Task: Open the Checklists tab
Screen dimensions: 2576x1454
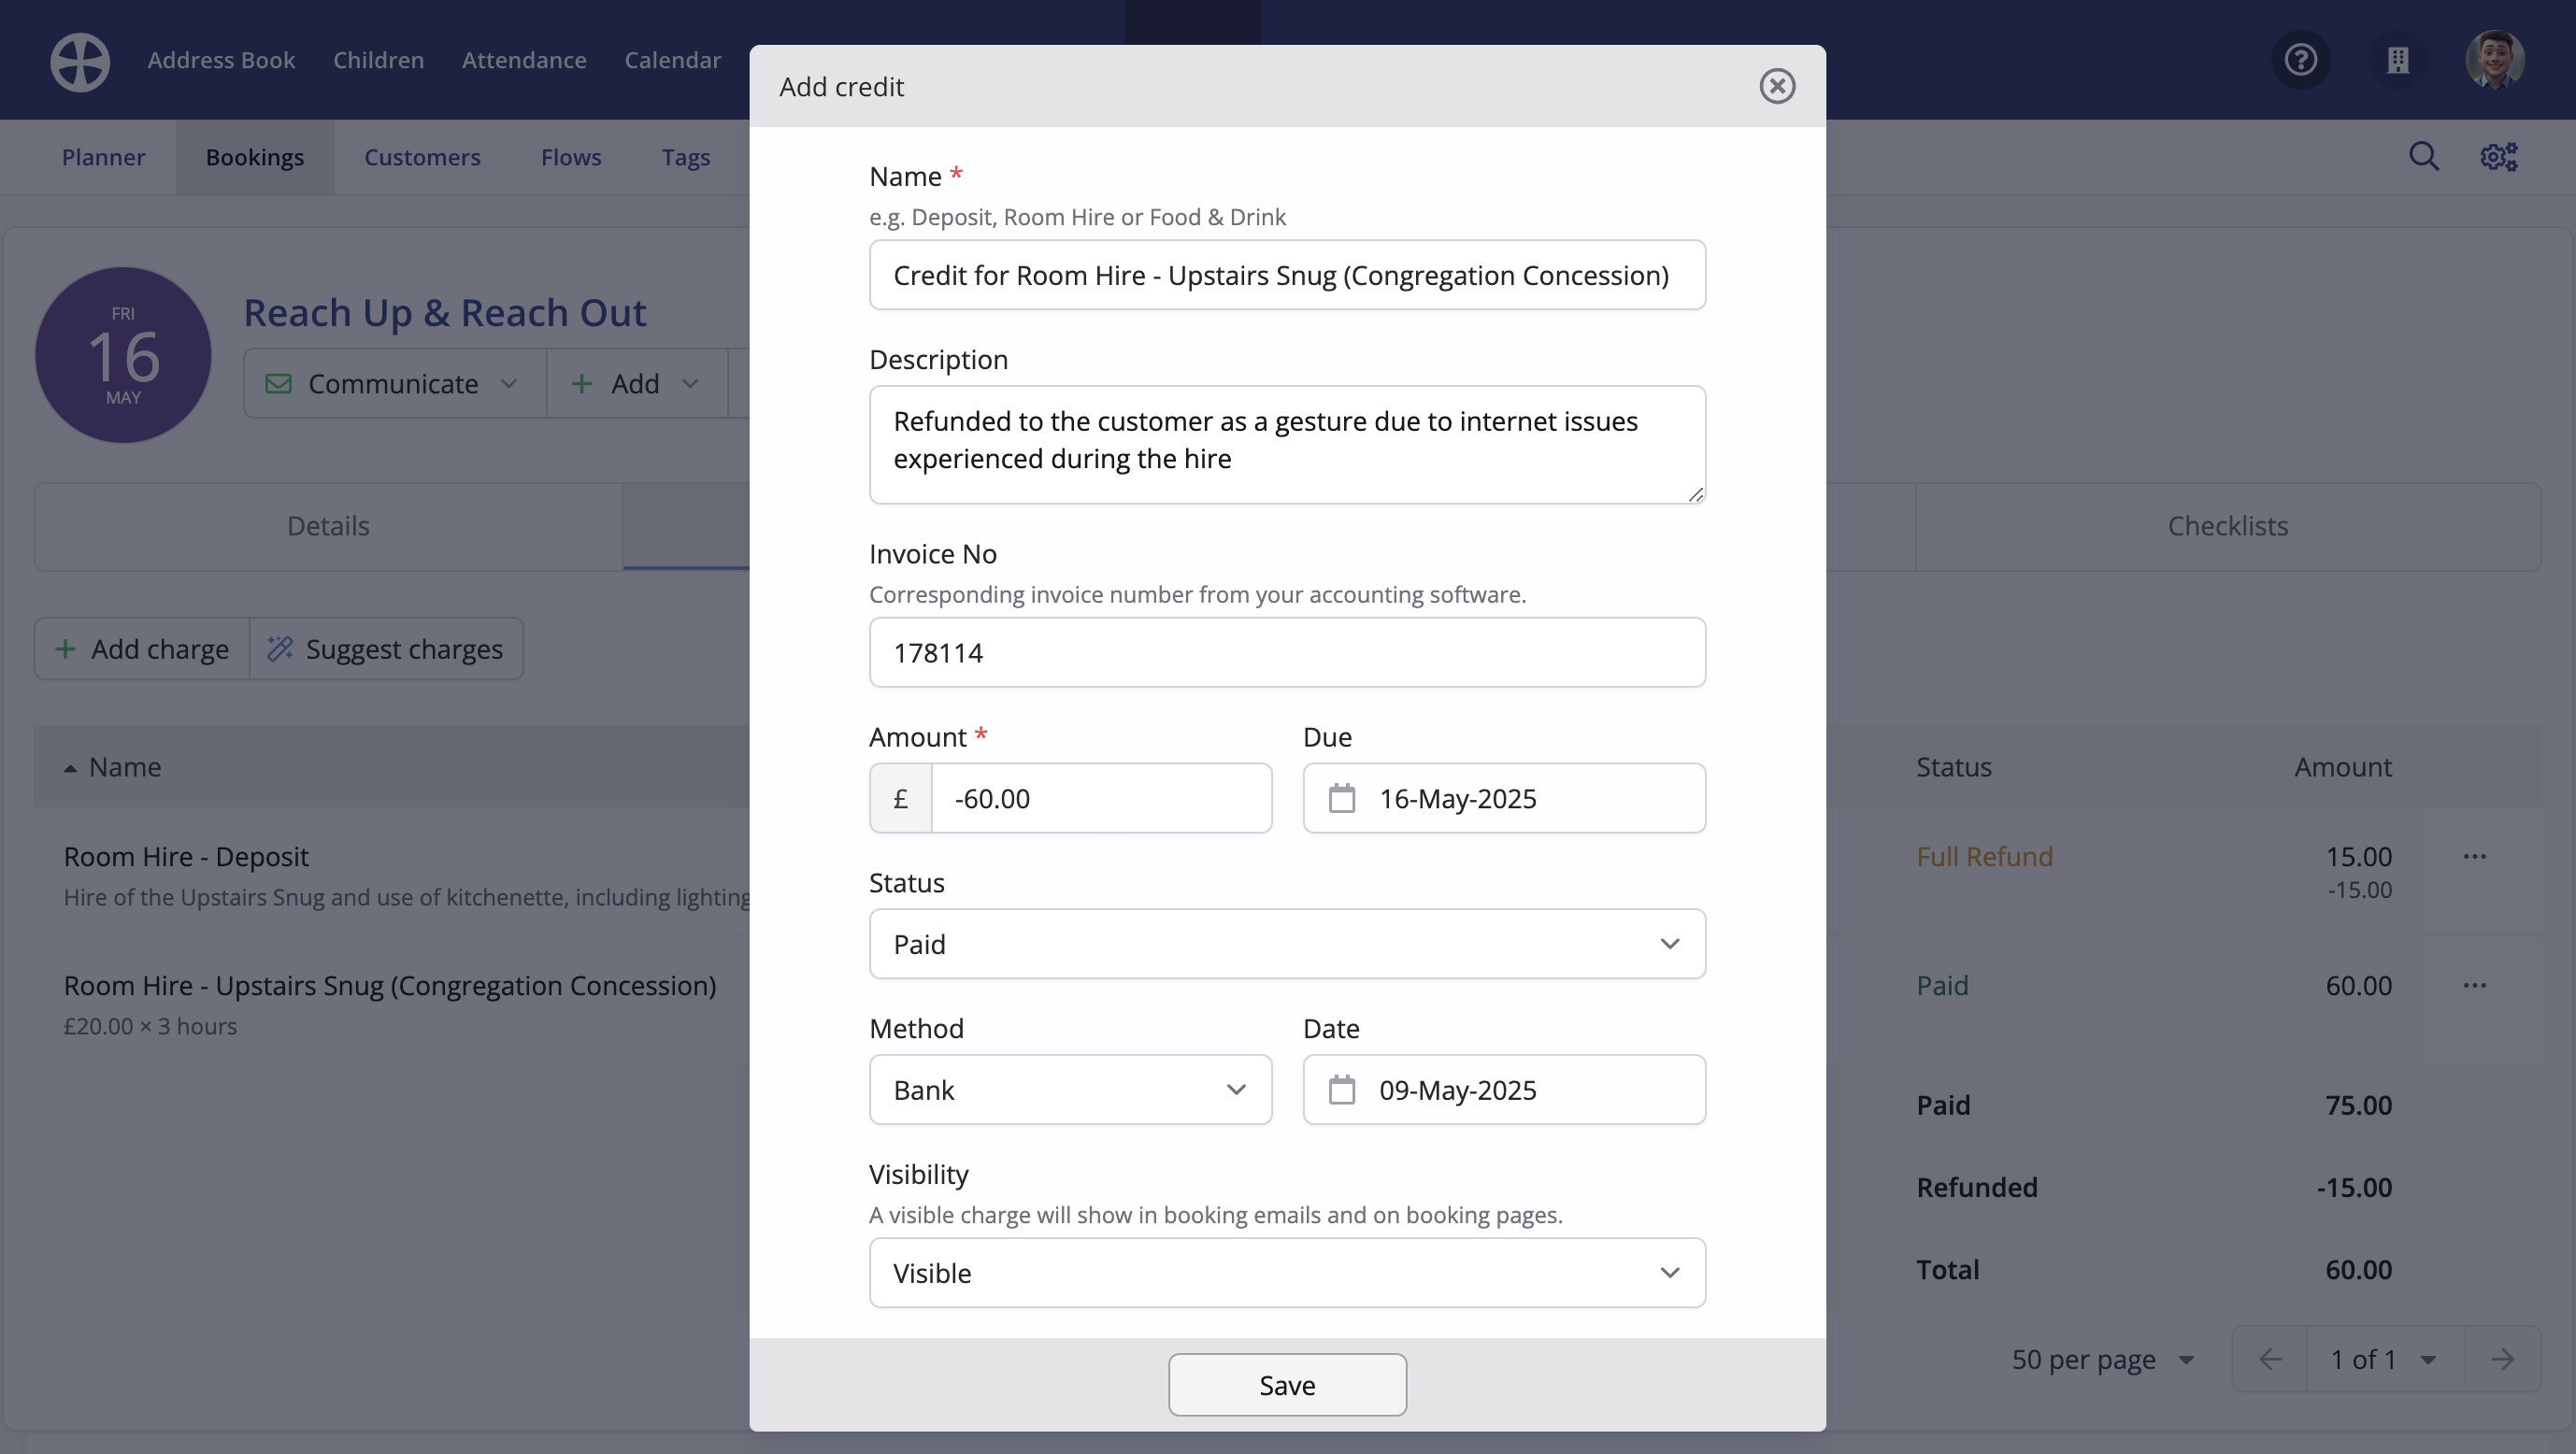Action: [2227, 526]
